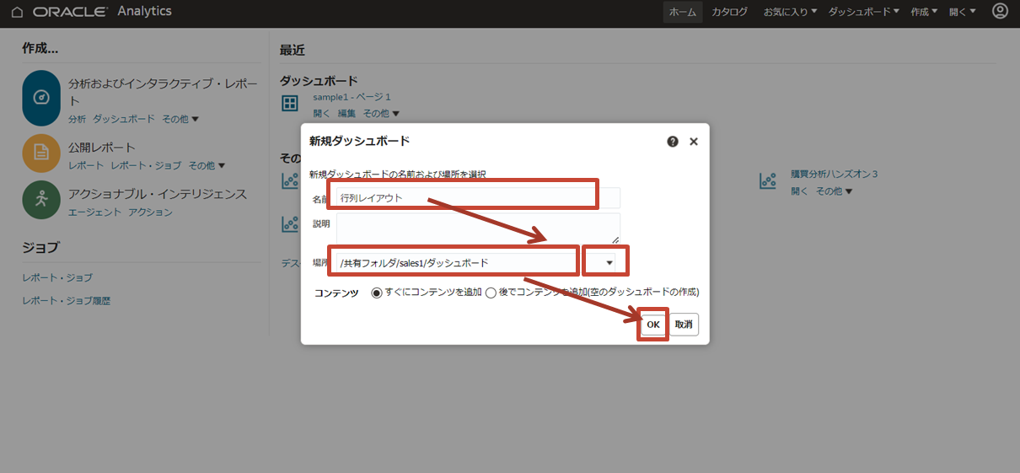This screenshot has height=473, width=1020.
Task: Open the 場所 location dropdown arrow
Action: [609, 263]
